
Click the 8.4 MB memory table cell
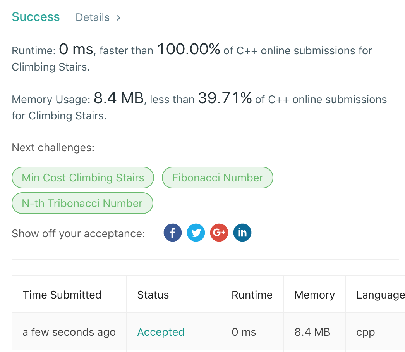pyautogui.click(x=312, y=332)
